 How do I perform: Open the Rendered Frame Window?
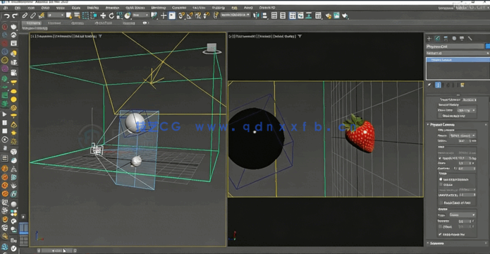click(336, 16)
